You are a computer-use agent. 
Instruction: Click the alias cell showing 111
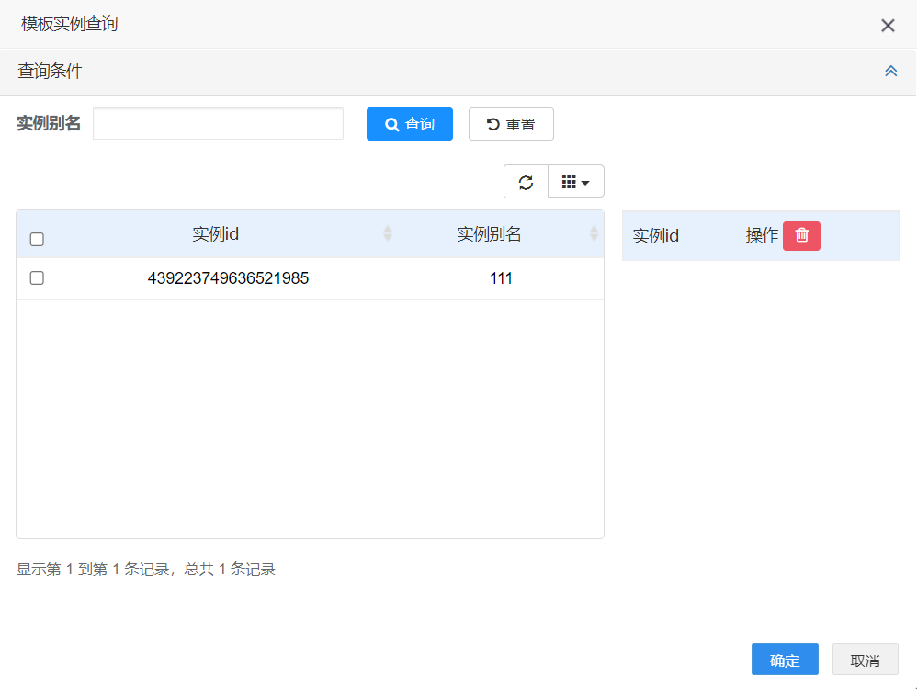pyautogui.click(x=501, y=278)
